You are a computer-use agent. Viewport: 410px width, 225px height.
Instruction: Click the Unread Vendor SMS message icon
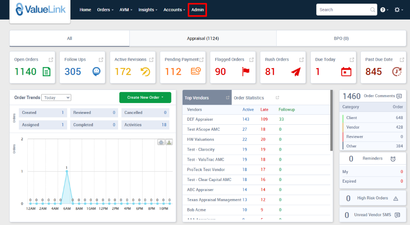pos(398,215)
